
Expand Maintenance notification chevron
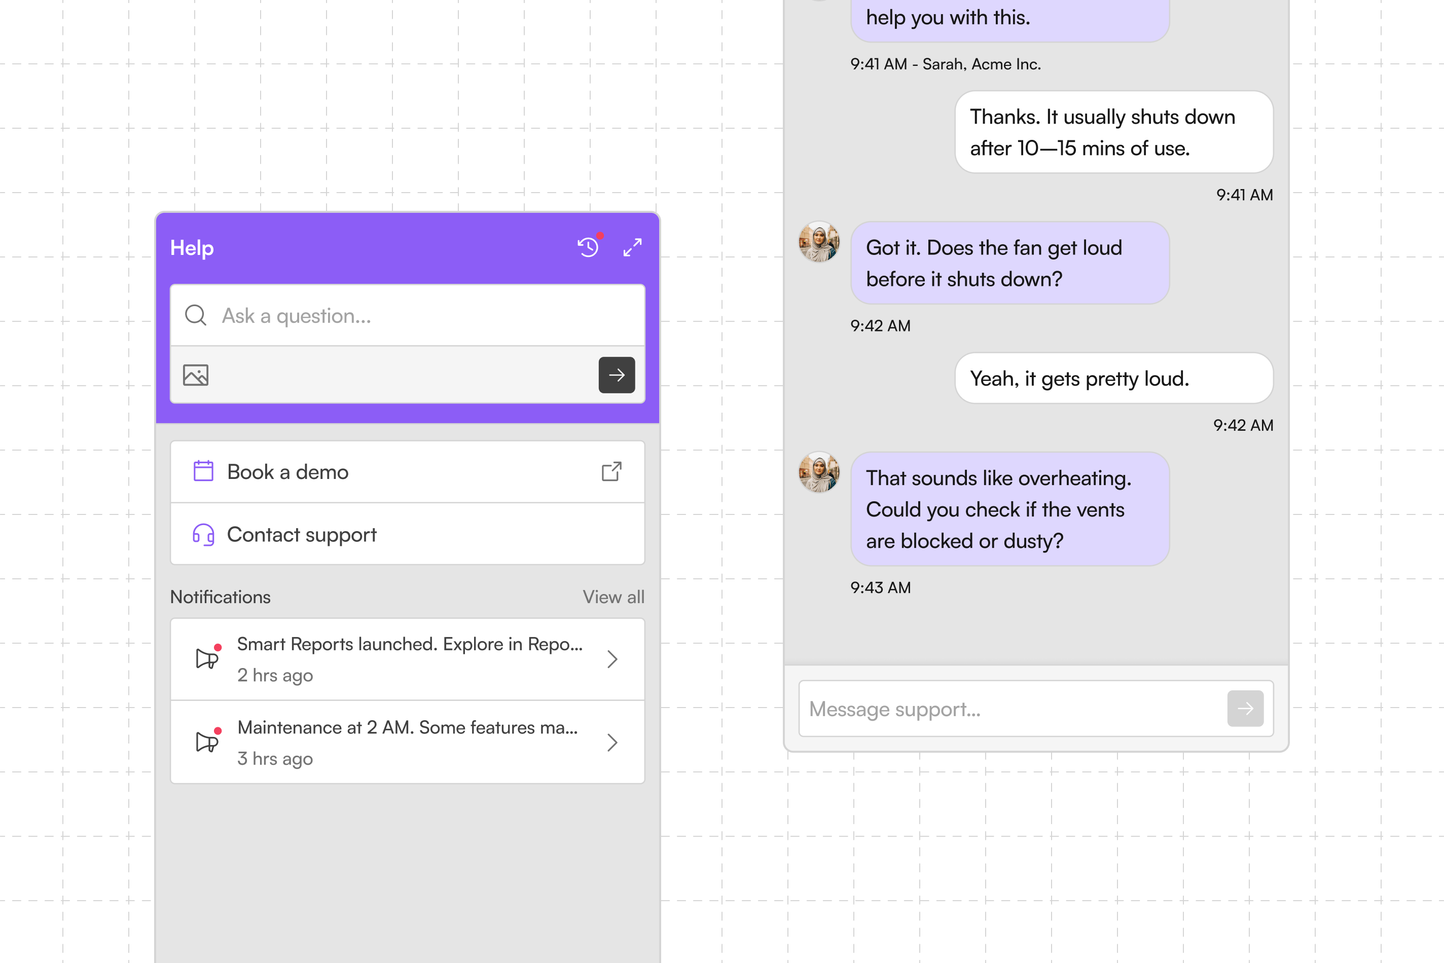(612, 743)
